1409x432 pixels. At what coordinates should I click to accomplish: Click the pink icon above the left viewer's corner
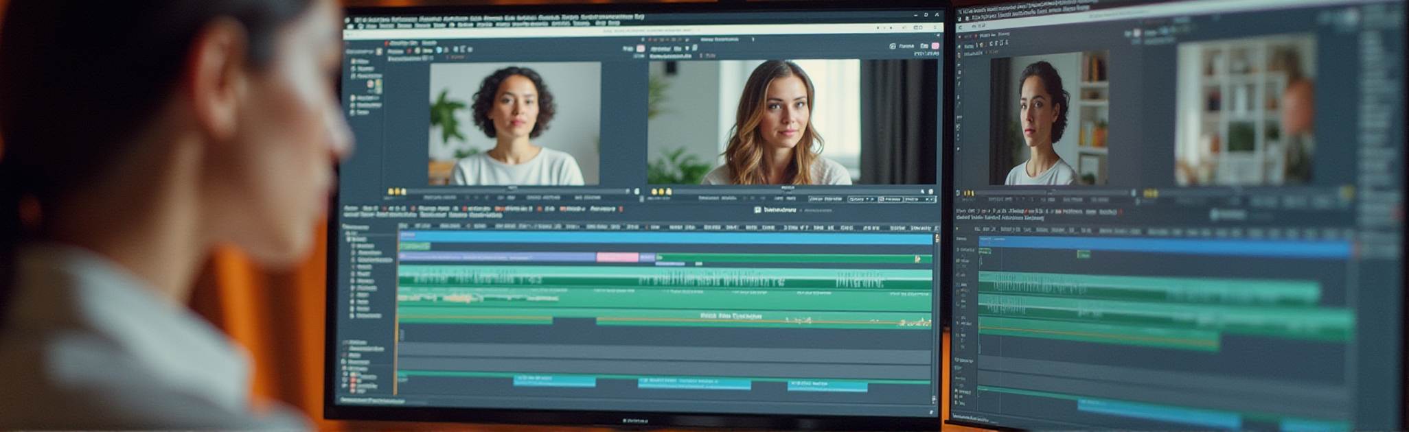click(640, 49)
